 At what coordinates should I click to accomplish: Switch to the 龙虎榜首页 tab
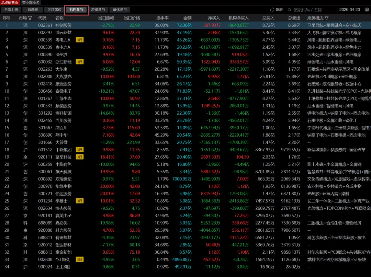10,3
